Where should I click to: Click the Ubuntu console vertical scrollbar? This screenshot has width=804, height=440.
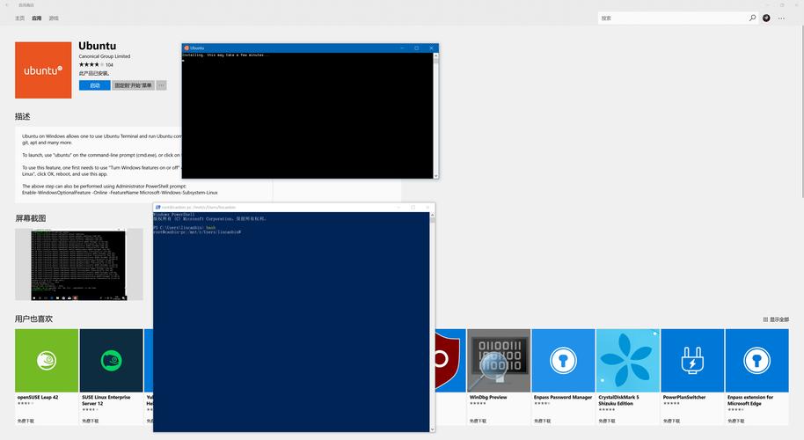[x=435, y=115]
